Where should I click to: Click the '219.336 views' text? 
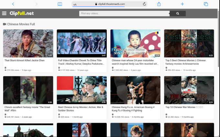[13, 70]
